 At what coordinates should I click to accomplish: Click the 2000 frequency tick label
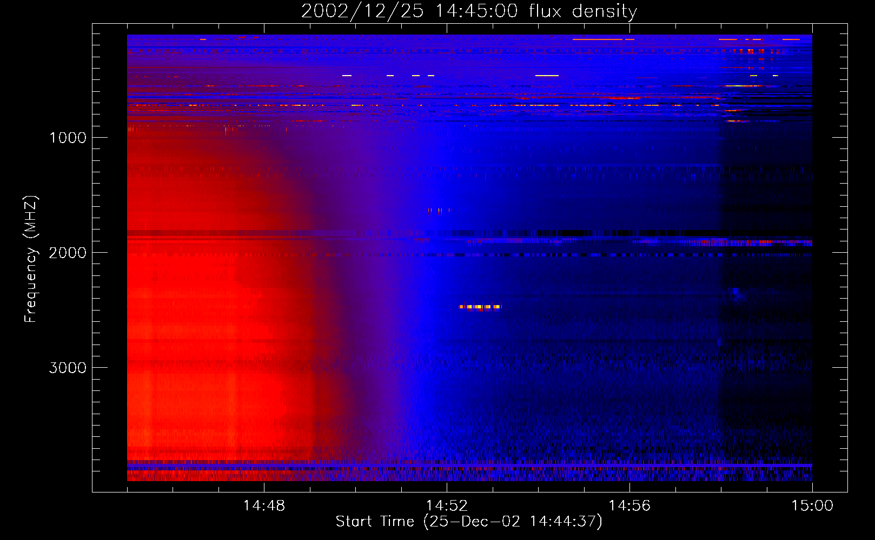(x=68, y=253)
